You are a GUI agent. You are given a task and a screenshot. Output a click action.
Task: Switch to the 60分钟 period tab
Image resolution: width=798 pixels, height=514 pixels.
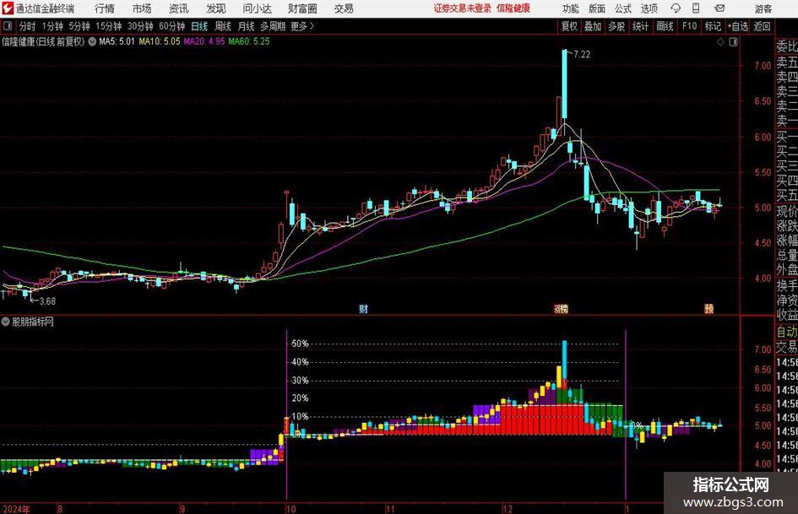pos(171,26)
